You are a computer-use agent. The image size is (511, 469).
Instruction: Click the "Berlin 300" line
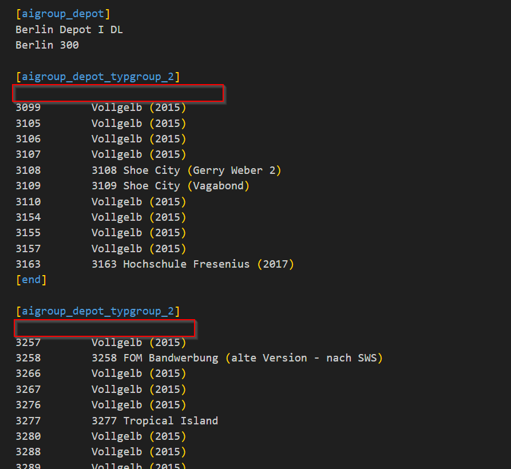47,45
